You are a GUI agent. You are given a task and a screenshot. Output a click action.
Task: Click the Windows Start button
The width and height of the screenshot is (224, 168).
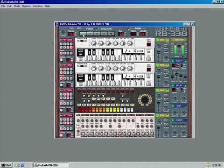coord(7,165)
